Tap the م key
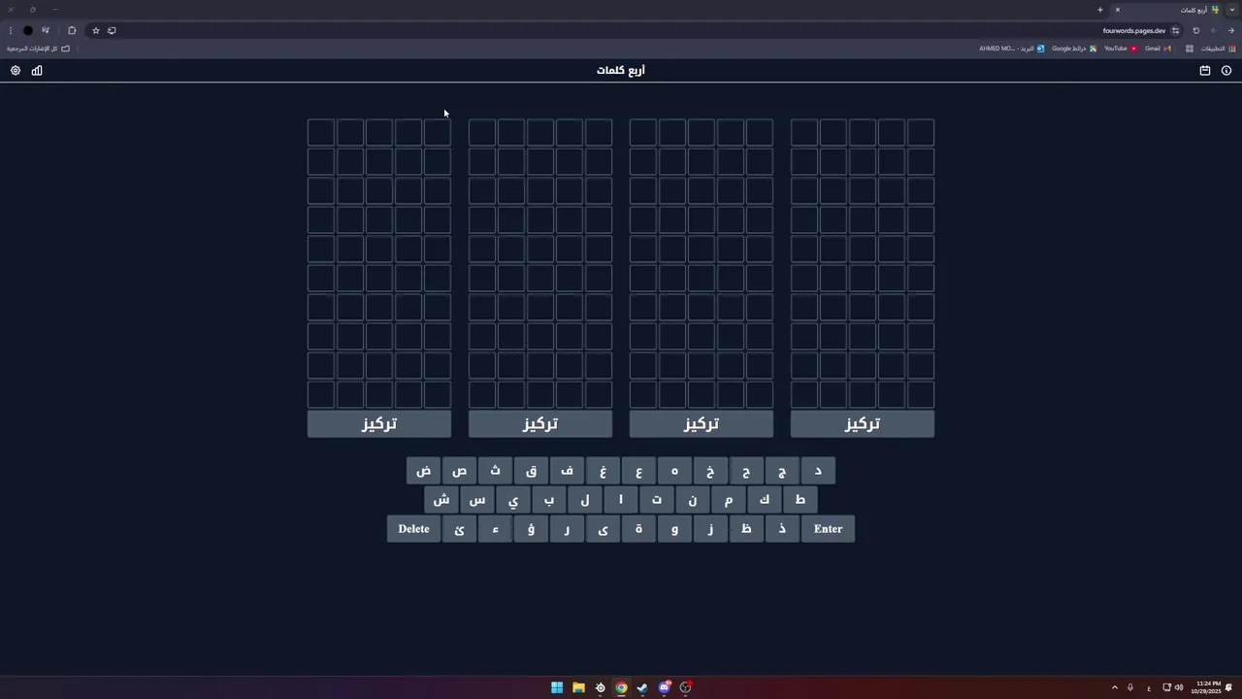This screenshot has width=1242, height=699. pos(729,500)
